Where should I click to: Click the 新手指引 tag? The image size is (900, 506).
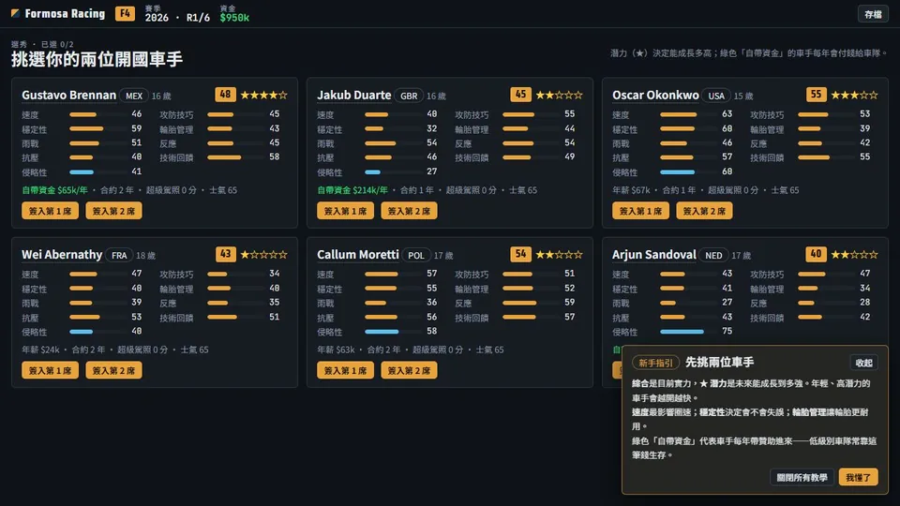point(655,363)
